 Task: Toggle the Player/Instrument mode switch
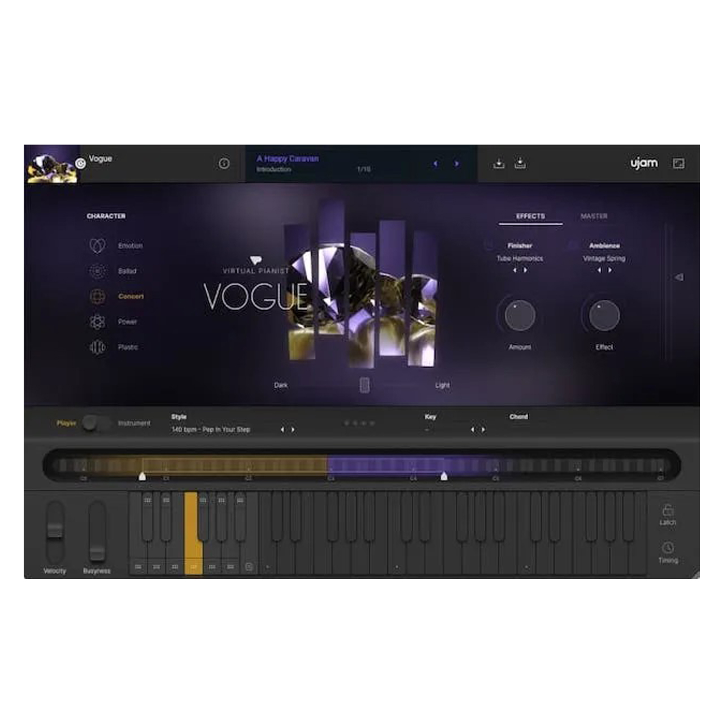(x=95, y=423)
